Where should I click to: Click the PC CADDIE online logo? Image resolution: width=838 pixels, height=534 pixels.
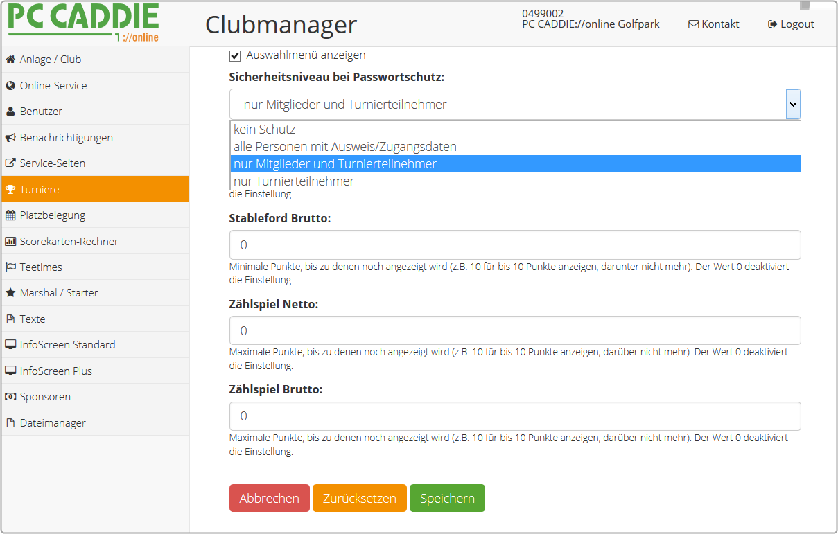point(83,23)
